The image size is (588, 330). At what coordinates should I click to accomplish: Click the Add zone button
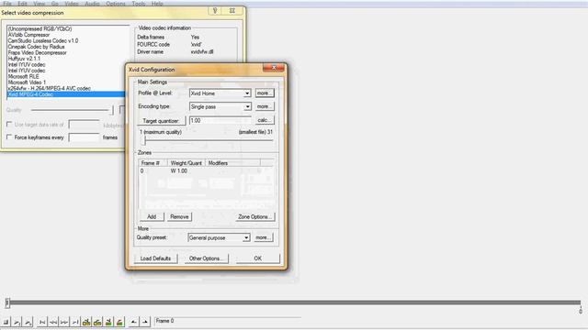pyautogui.click(x=152, y=216)
